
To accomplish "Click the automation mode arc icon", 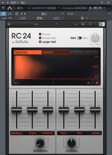I will (x=10, y=14).
